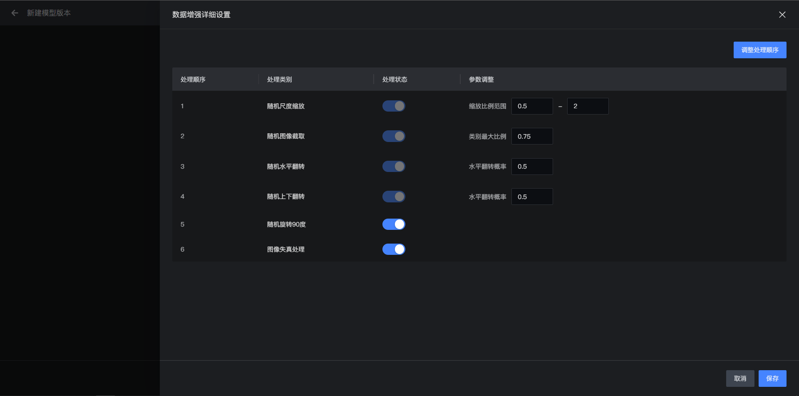Click the 数据增强详细设置 dialog title

[x=201, y=15]
